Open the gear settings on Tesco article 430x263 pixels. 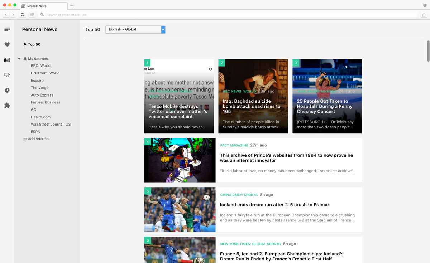click(210, 69)
